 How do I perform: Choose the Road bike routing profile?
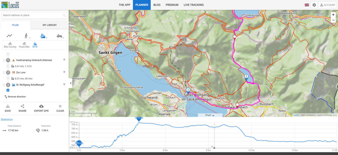24,45
